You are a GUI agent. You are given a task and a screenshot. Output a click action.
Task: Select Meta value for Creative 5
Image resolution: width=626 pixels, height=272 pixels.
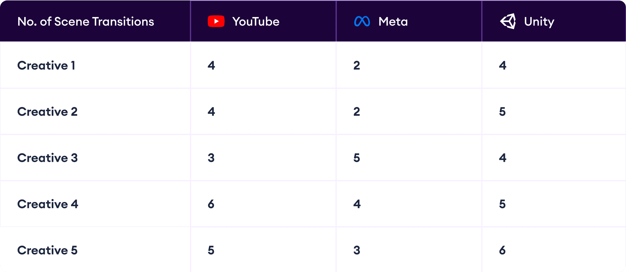357,250
